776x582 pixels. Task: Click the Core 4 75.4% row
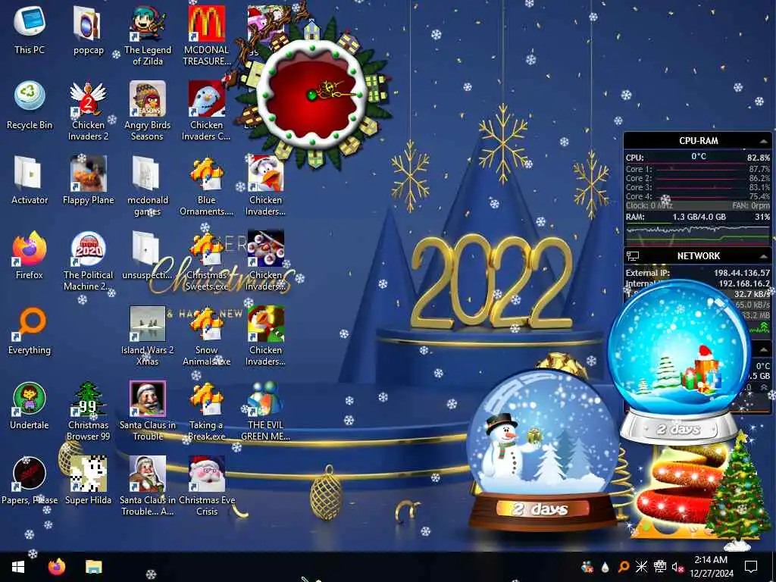[698, 196]
